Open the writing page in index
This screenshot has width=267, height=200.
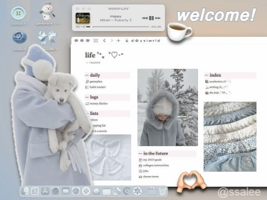coord(216,87)
